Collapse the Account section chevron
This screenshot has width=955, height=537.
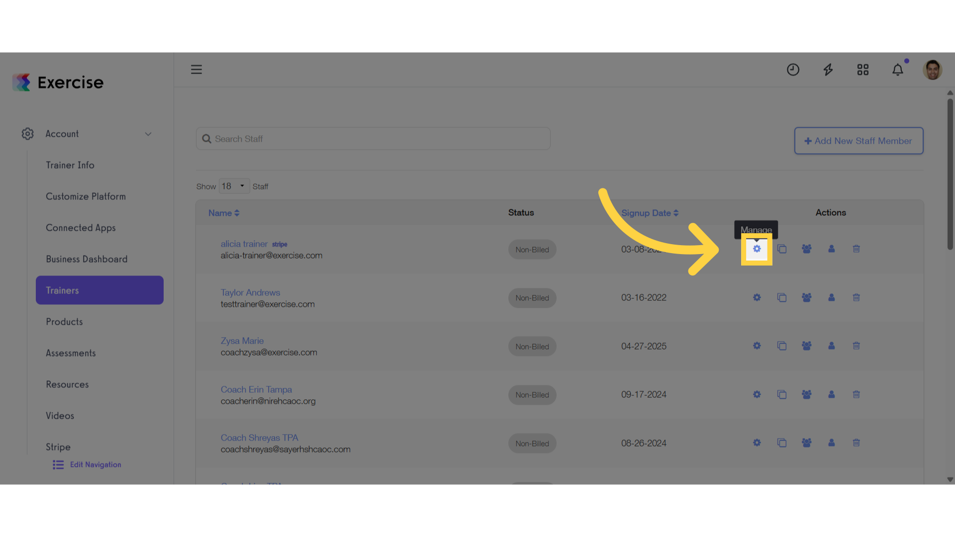(148, 134)
